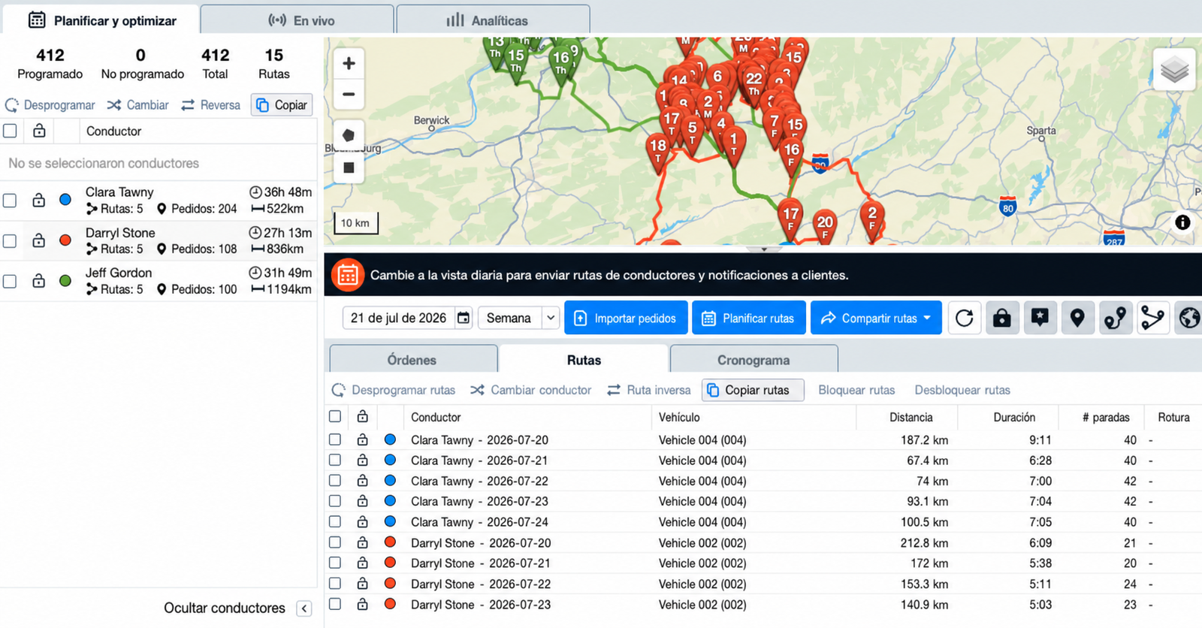The width and height of the screenshot is (1202, 628).
Task: Click Desprogramar rutas in routes toolbar
Action: click(394, 390)
